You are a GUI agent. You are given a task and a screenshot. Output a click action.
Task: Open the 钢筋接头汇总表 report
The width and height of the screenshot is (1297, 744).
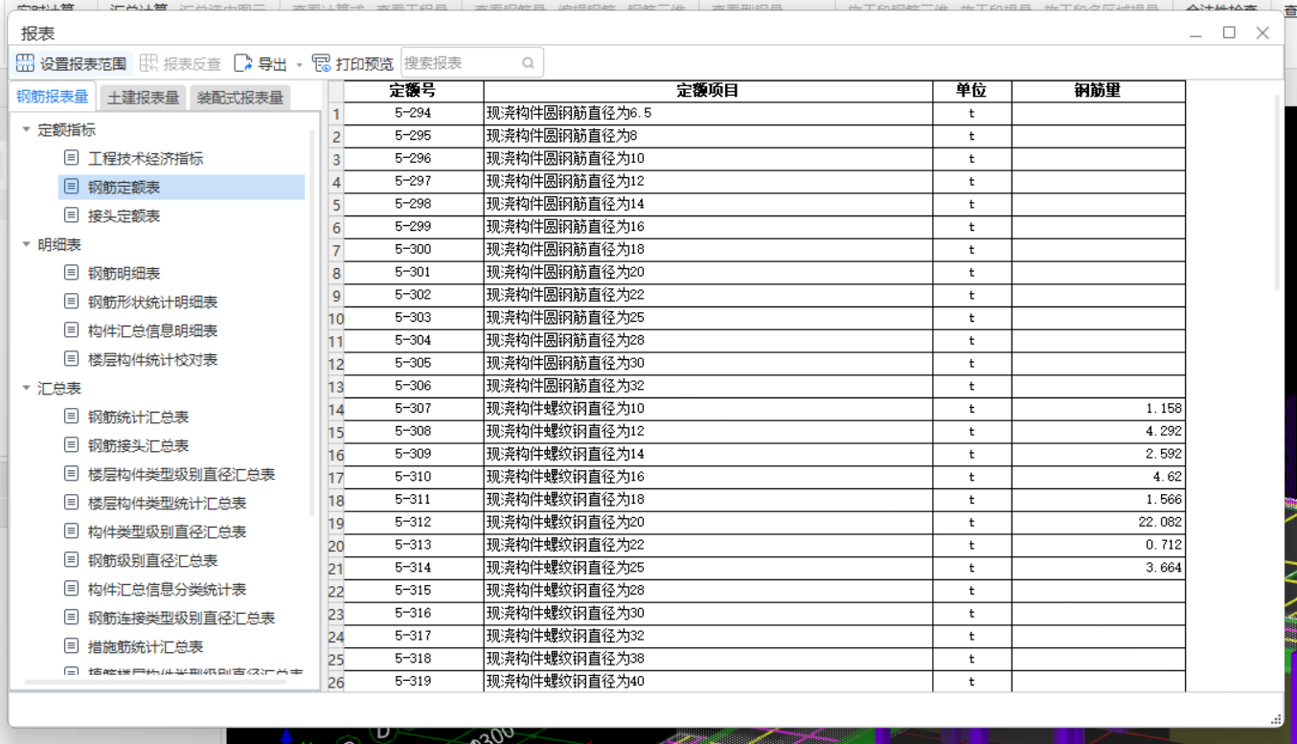pos(139,446)
